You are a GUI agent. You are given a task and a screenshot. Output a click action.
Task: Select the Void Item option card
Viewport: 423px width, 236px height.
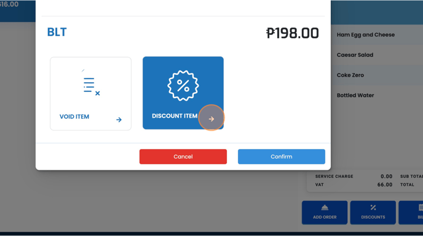(90, 94)
